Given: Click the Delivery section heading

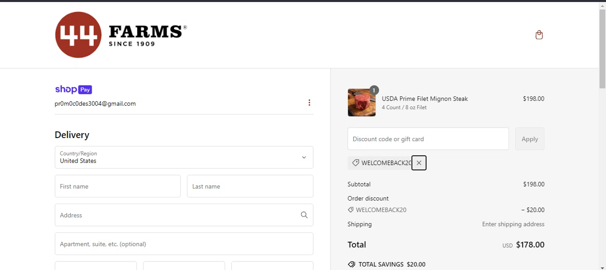Looking at the screenshot, I should 72,135.
